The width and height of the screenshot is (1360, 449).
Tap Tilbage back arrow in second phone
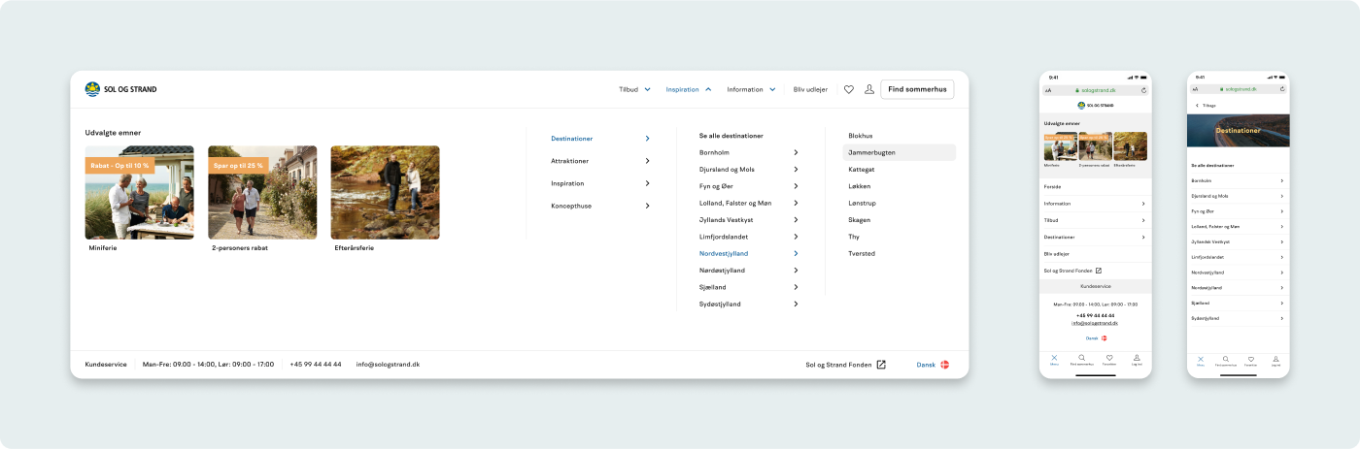[x=1197, y=105]
